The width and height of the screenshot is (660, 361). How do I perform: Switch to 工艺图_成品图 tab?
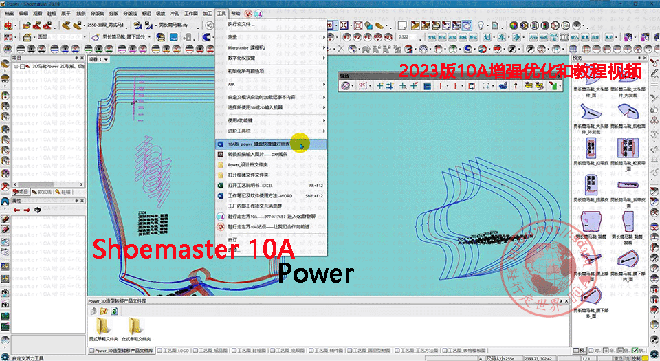click(x=210, y=351)
